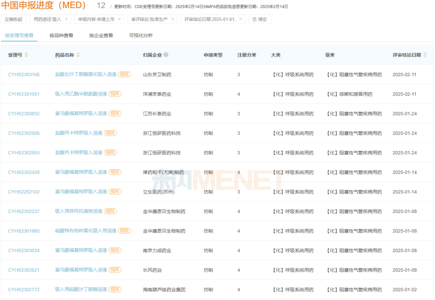Open the 归属企业 help question icon

click(x=166, y=55)
